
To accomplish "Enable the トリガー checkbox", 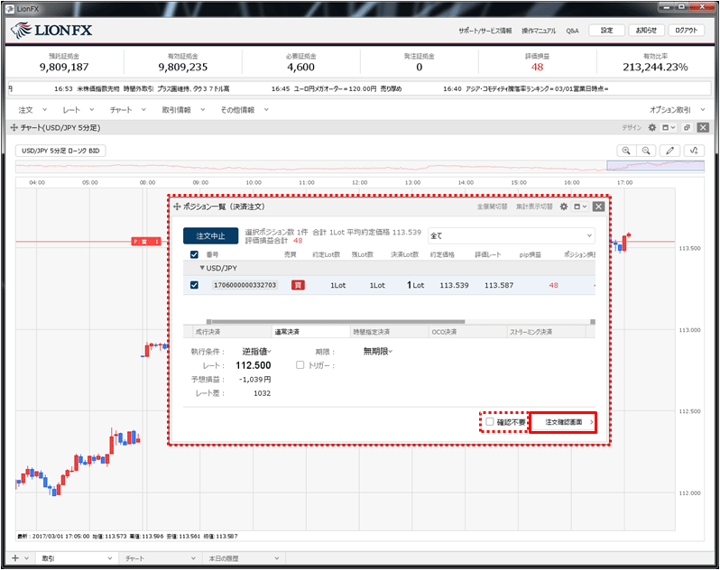I will (300, 365).
